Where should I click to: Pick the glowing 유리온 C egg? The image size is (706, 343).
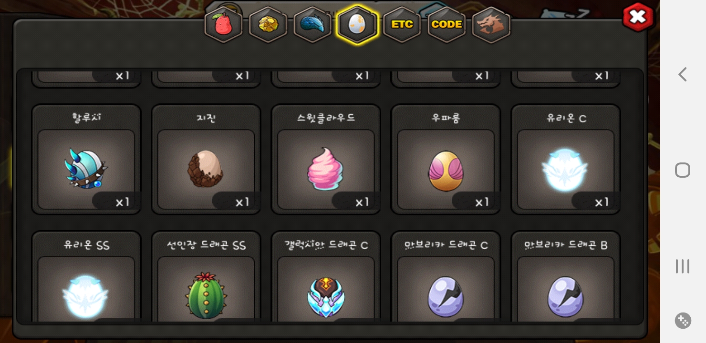click(566, 160)
